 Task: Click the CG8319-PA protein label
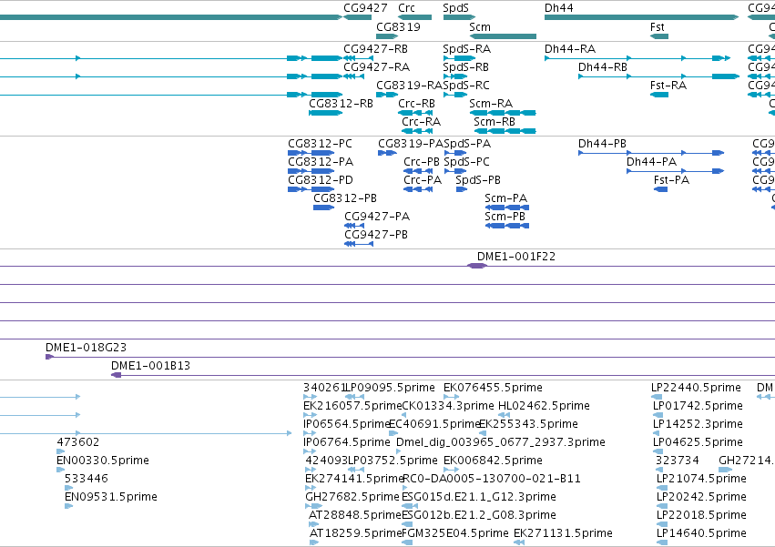pyautogui.click(x=411, y=144)
